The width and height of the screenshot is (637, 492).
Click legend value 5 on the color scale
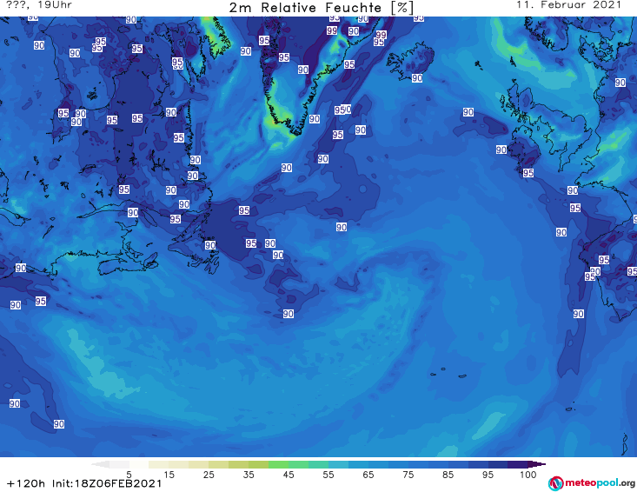129,475
